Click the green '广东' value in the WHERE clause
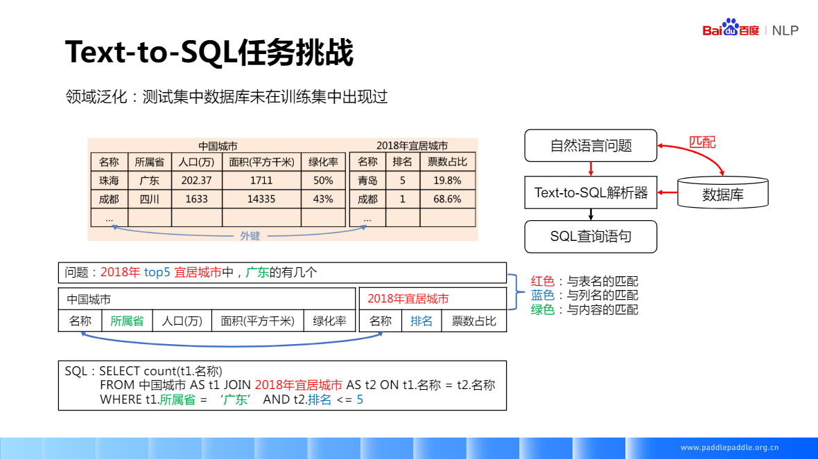This screenshot has height=459, width=818. [x=235, y=399]
